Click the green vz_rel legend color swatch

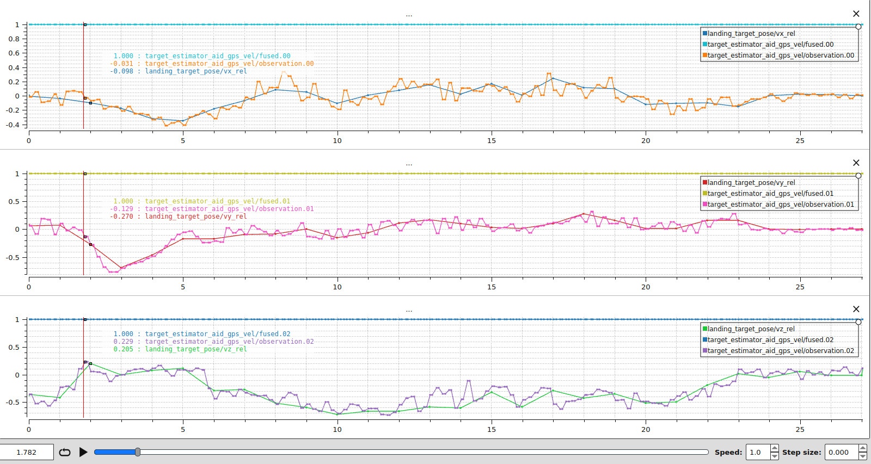point(705,329)
